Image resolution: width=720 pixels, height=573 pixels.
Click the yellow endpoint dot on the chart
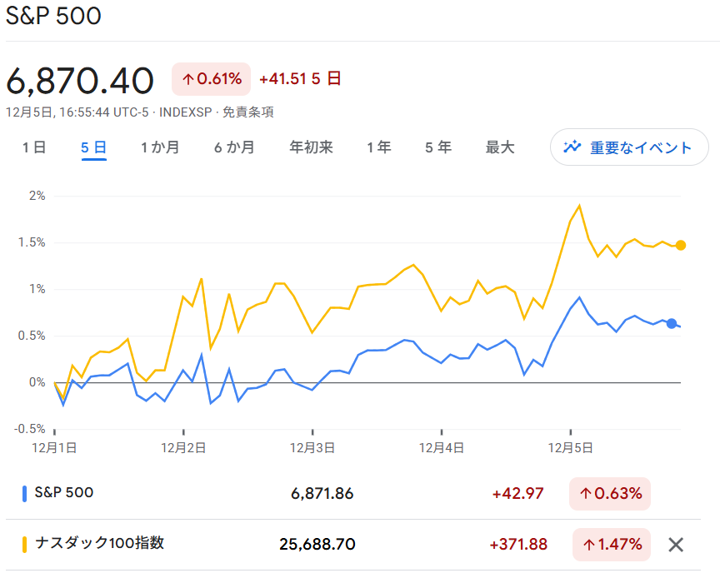point(680,245)
